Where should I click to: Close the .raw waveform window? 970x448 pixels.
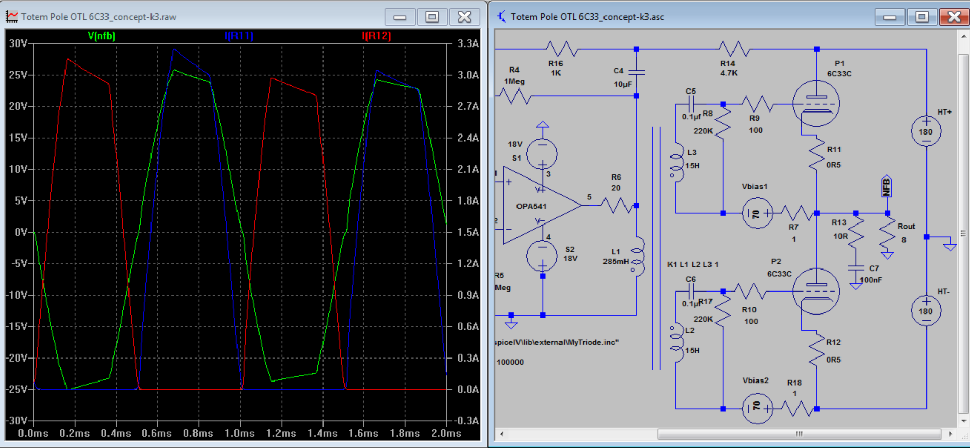pos(464,17)
